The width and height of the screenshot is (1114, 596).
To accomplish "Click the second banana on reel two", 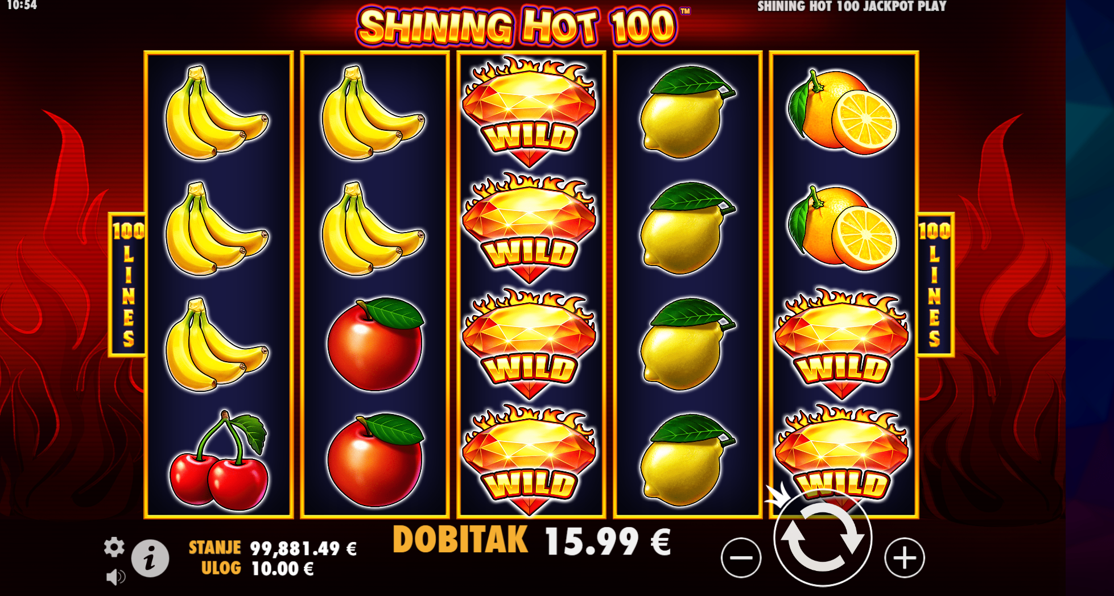I will click(373, 228).
